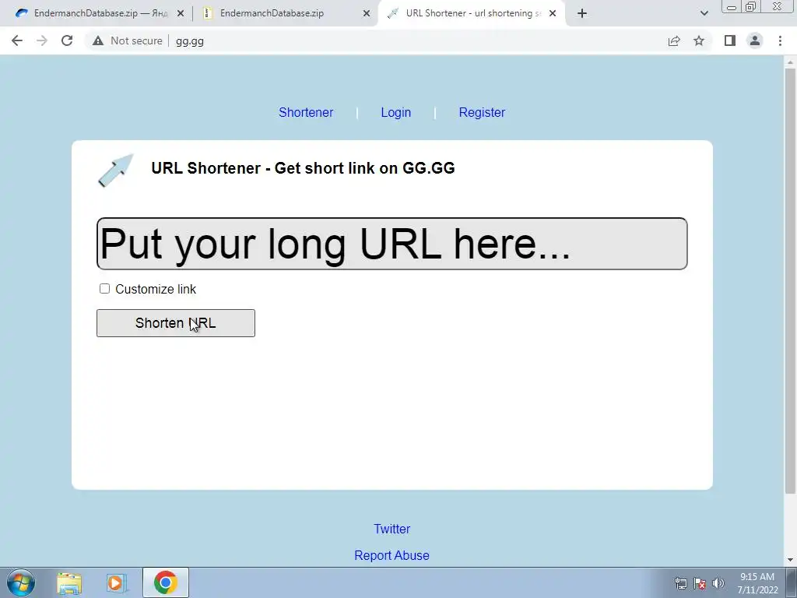Viewport: 797px width, 598px height.
Task: Bookmark this page with the star icon
Action: pos(699,40)
